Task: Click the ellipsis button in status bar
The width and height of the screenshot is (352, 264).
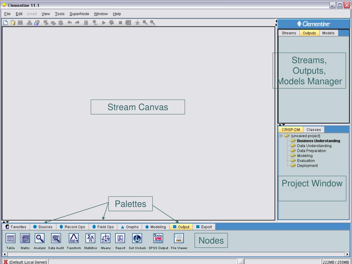Action: pos(240,262)
